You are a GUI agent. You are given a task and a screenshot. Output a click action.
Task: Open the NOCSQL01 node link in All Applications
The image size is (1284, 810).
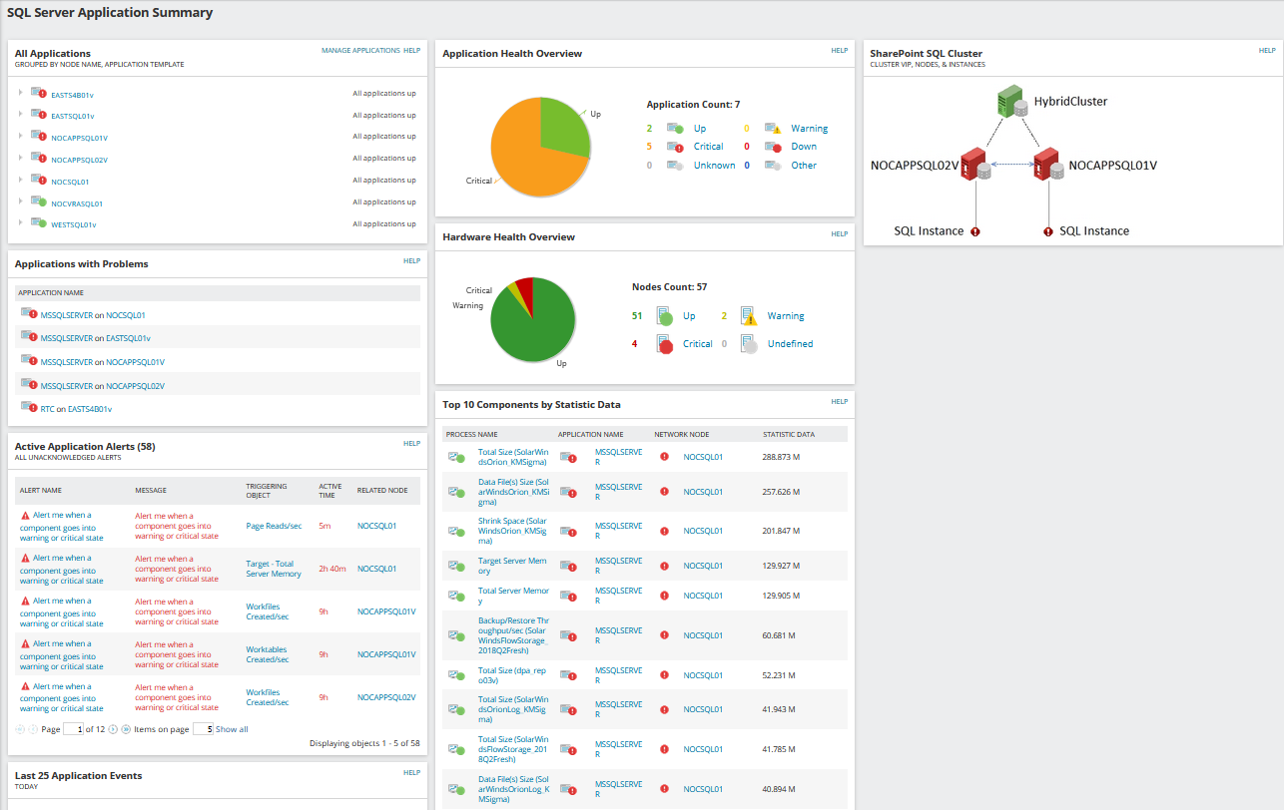[x=70, y=182]
